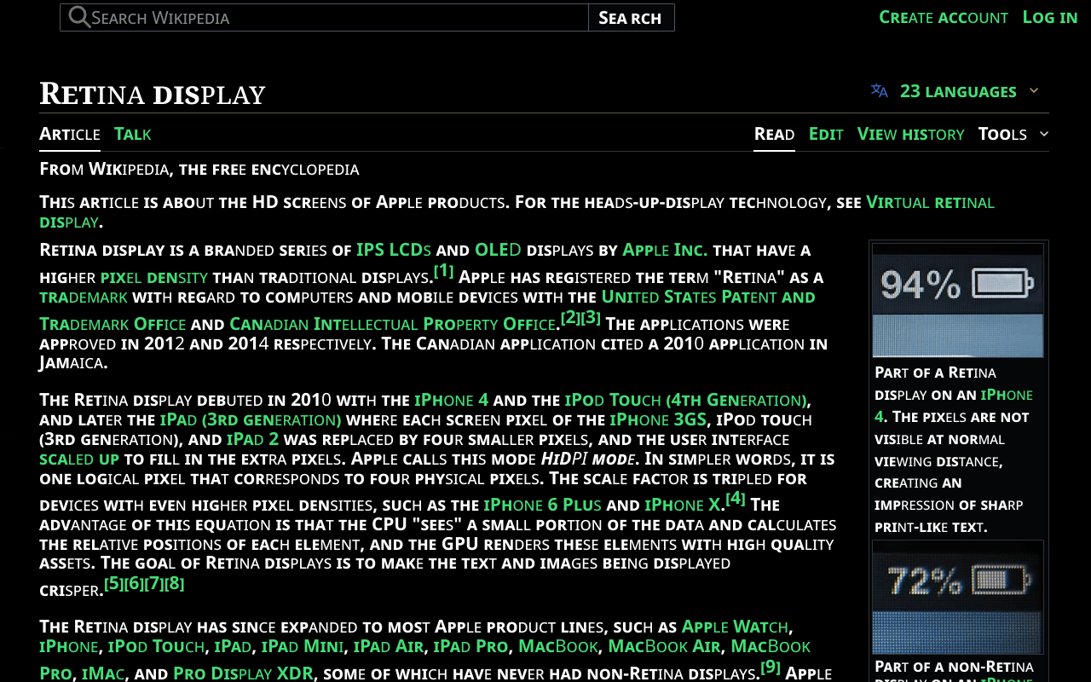The image size is (1091, 682).
Task: Follow the scaled up link
Action: [x=79, y=459]
